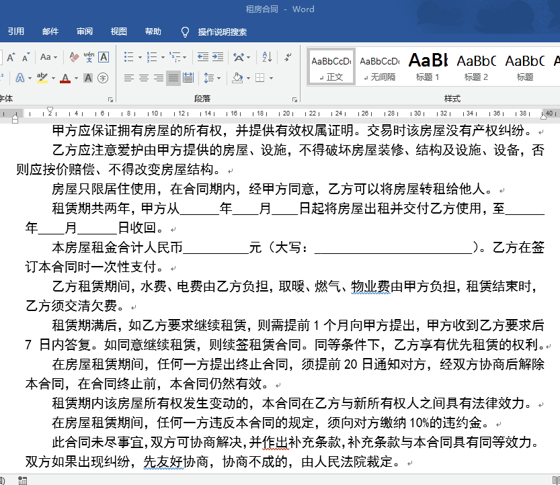The image size is (560, 485).
Task: Open the bullet list style dropdown arrow
Action: click(139, 57)
